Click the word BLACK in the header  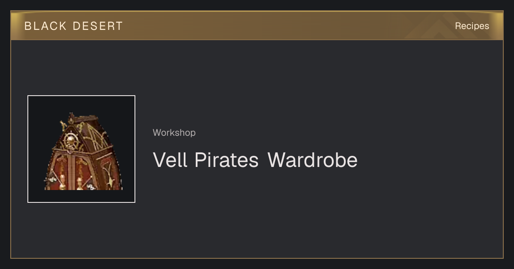click(x=45, y=26)
